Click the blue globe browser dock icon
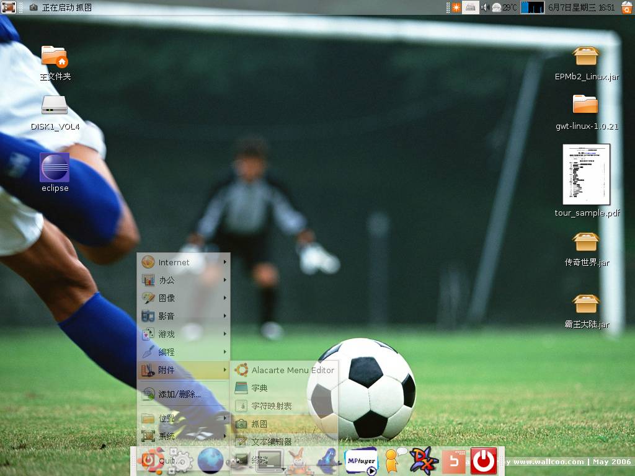This screenshot has height=476, width=635. [211, 461]
